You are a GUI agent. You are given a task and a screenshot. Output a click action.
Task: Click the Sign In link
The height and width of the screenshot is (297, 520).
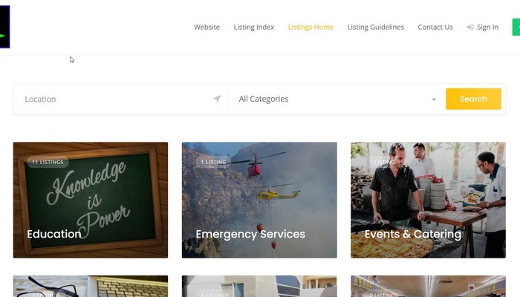pos(487,27)
